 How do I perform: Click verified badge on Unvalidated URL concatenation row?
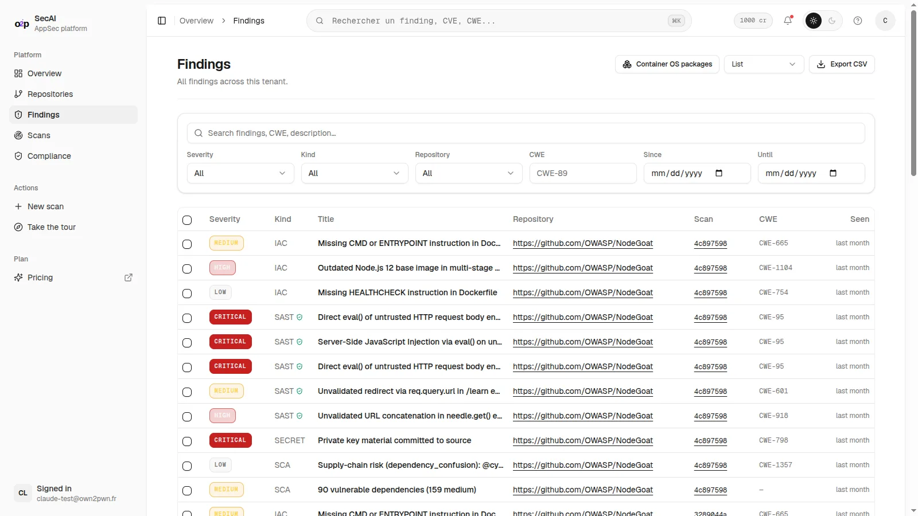pos(299,416)
